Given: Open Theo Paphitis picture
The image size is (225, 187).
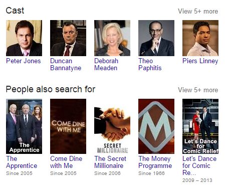Looking at the screenshot, I should click(x=156, y=38).
